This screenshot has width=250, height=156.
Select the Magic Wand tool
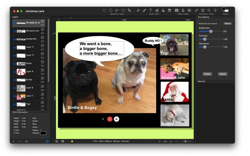(129, 10)
